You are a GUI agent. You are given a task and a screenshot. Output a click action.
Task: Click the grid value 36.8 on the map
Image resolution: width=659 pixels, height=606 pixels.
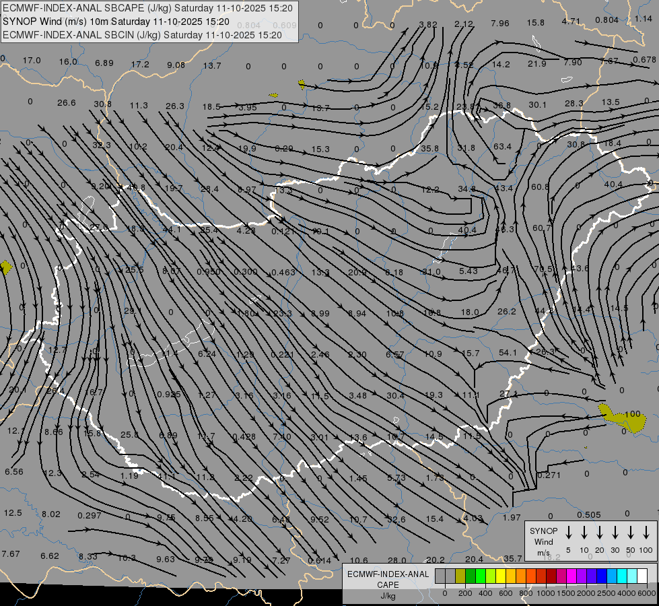501,105
